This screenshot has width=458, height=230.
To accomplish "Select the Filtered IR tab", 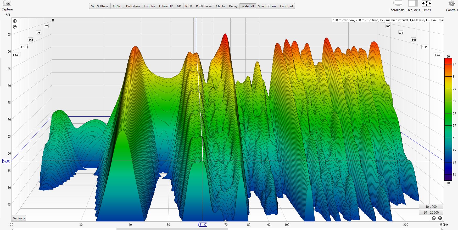I will pyautogui.click(x=166, y=6).
